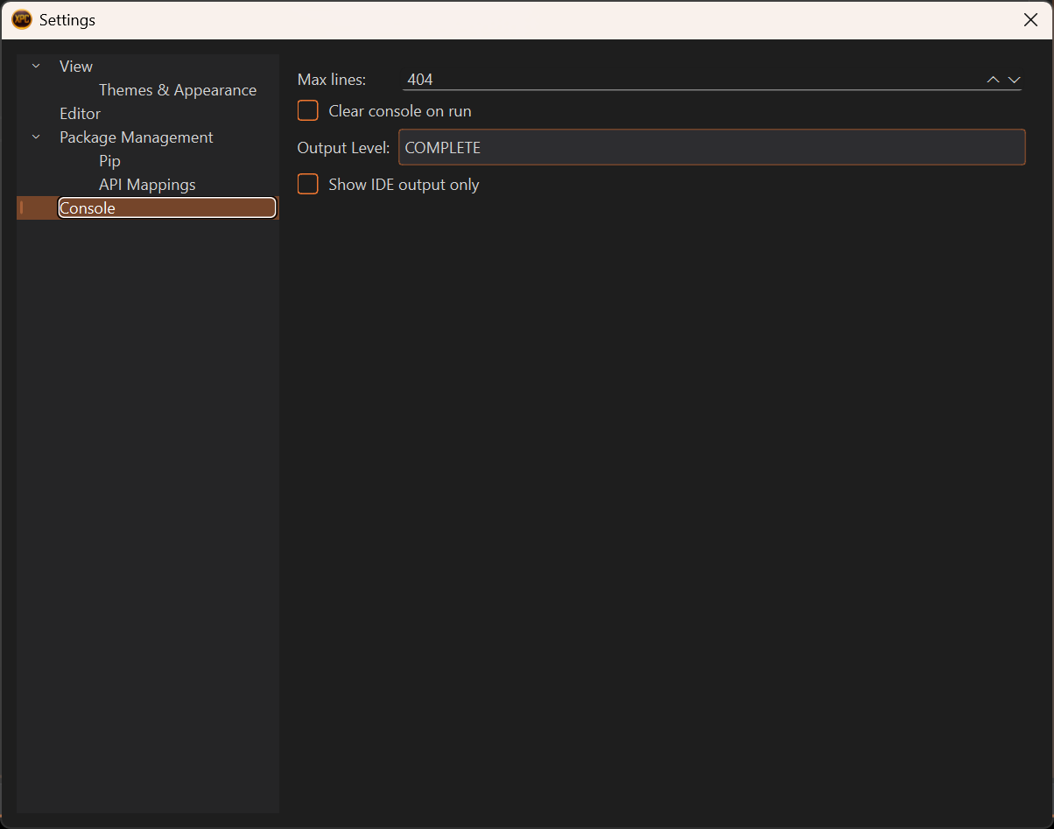The image size is (1054, 829).
Task: Open Themes & Appearance settings
Action: point(178,90)
